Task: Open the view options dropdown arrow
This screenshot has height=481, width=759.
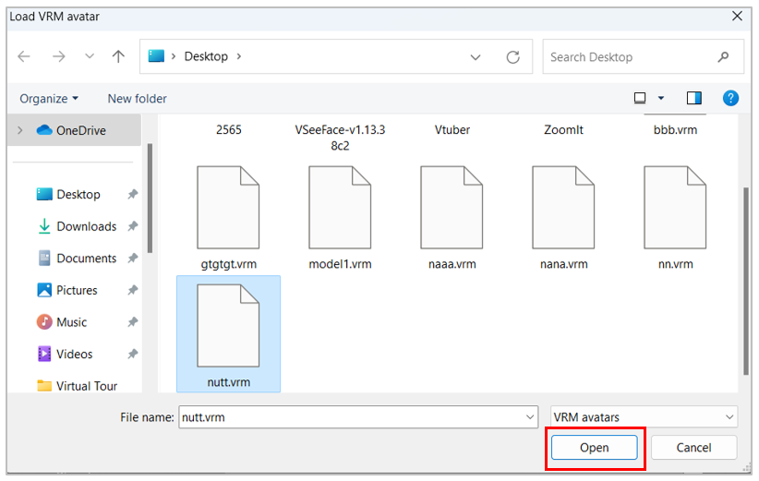Action: (661, 98)
